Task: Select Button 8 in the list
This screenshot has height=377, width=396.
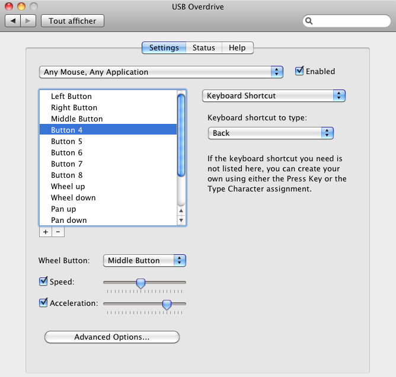Action: (x=108, y=175)
